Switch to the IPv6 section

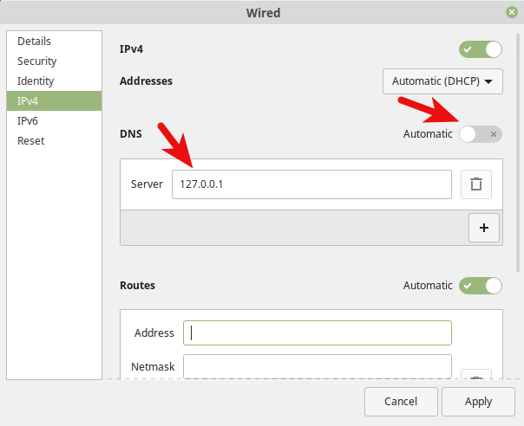click(x=28, y=121)
